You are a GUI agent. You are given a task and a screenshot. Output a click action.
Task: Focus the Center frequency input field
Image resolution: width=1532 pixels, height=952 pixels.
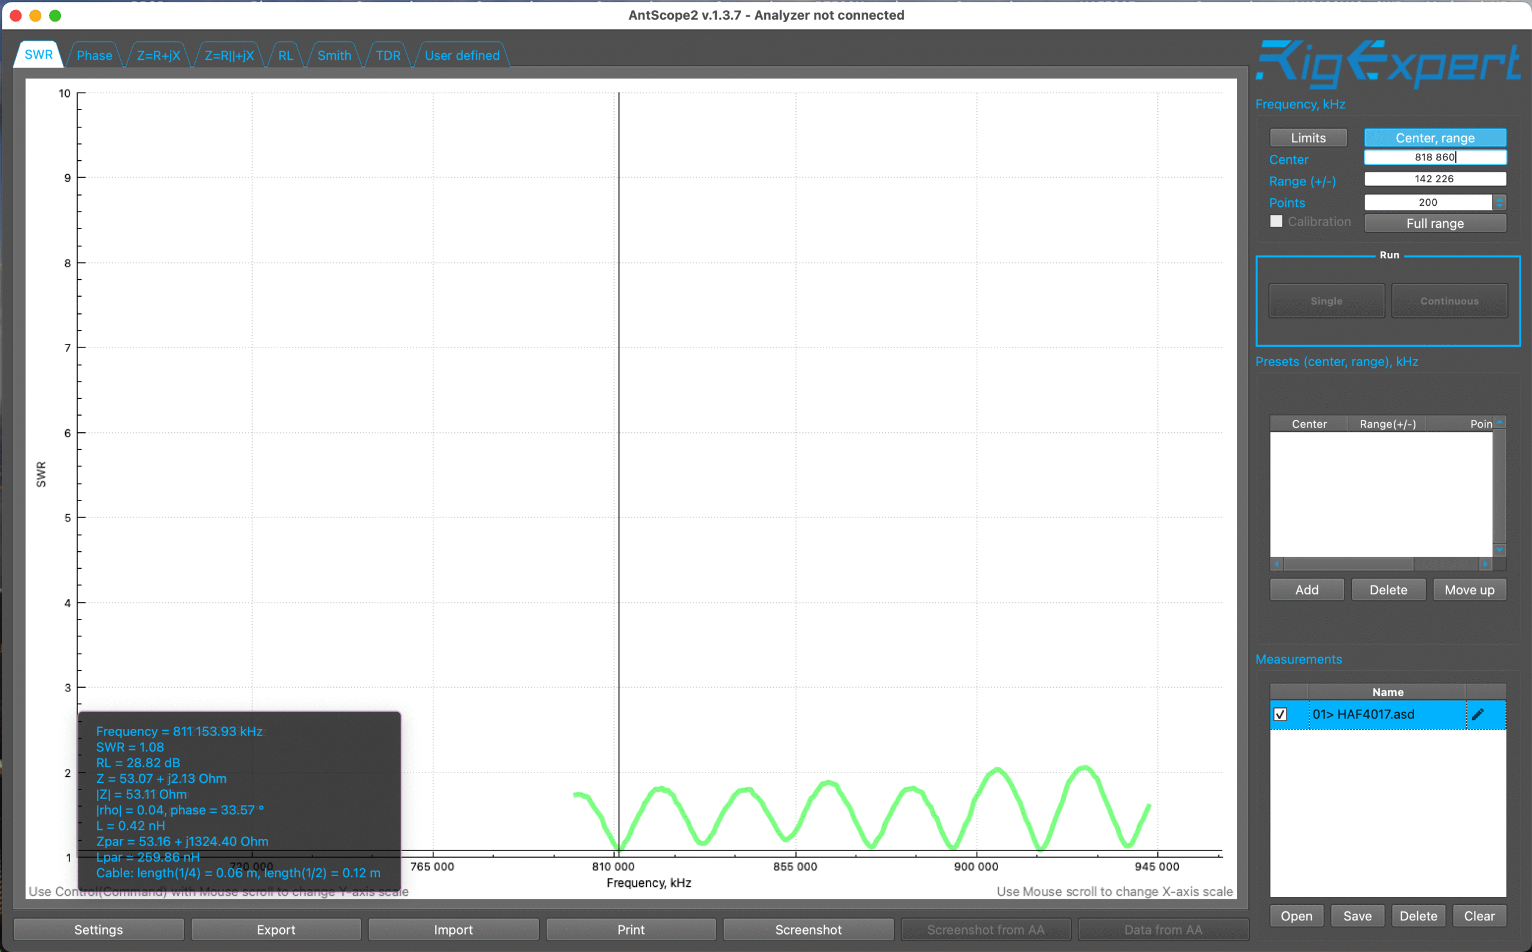pos(1434,157)
